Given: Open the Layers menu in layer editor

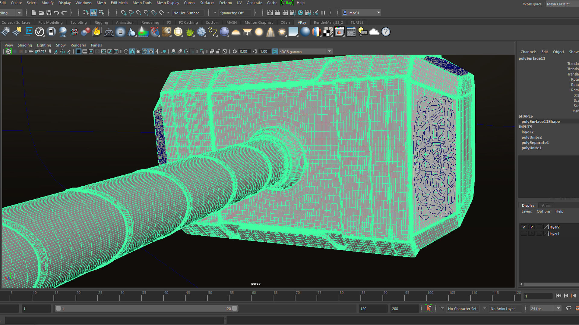Looking at the screenshot, I should pos(527,211).
